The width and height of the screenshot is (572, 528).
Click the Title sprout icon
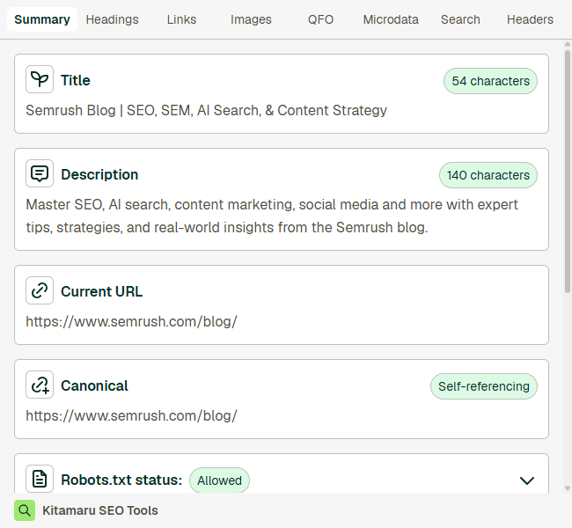(x=40, y=79)
